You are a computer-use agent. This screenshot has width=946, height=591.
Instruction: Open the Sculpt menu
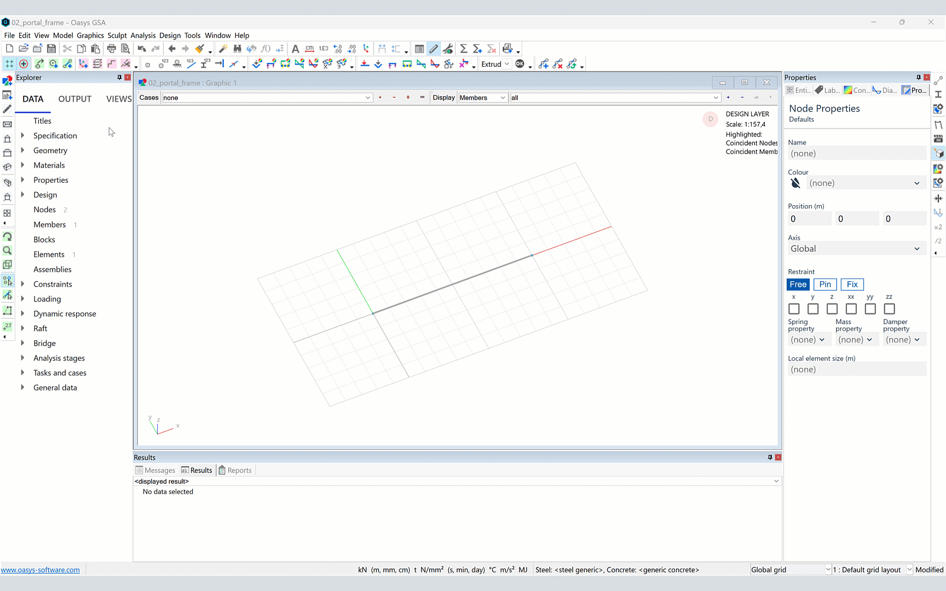tap(117, 36)
